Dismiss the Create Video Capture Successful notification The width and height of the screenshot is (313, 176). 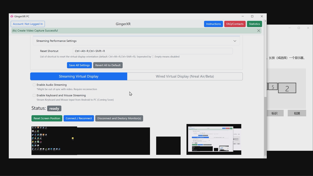pyautogui.click(x=258, y=31)
